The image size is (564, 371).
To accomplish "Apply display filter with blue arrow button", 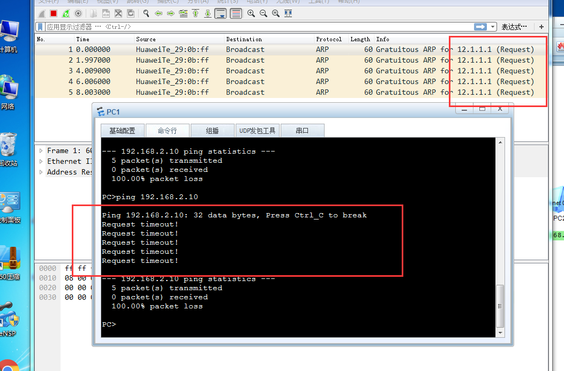I will tap(480, 27).
